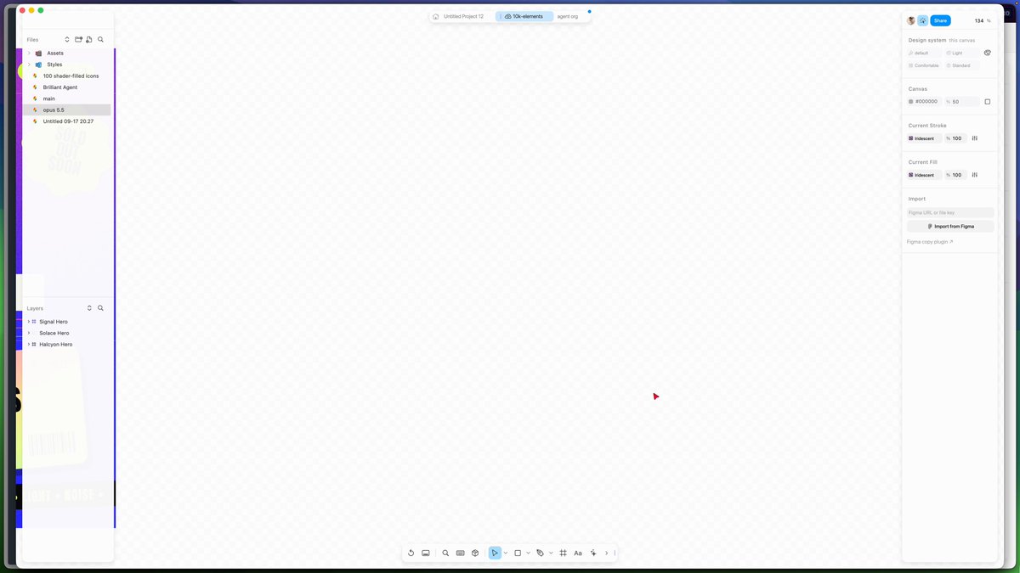
Task: Open Current Fill adjustment sliders icon
Action: 975,175
